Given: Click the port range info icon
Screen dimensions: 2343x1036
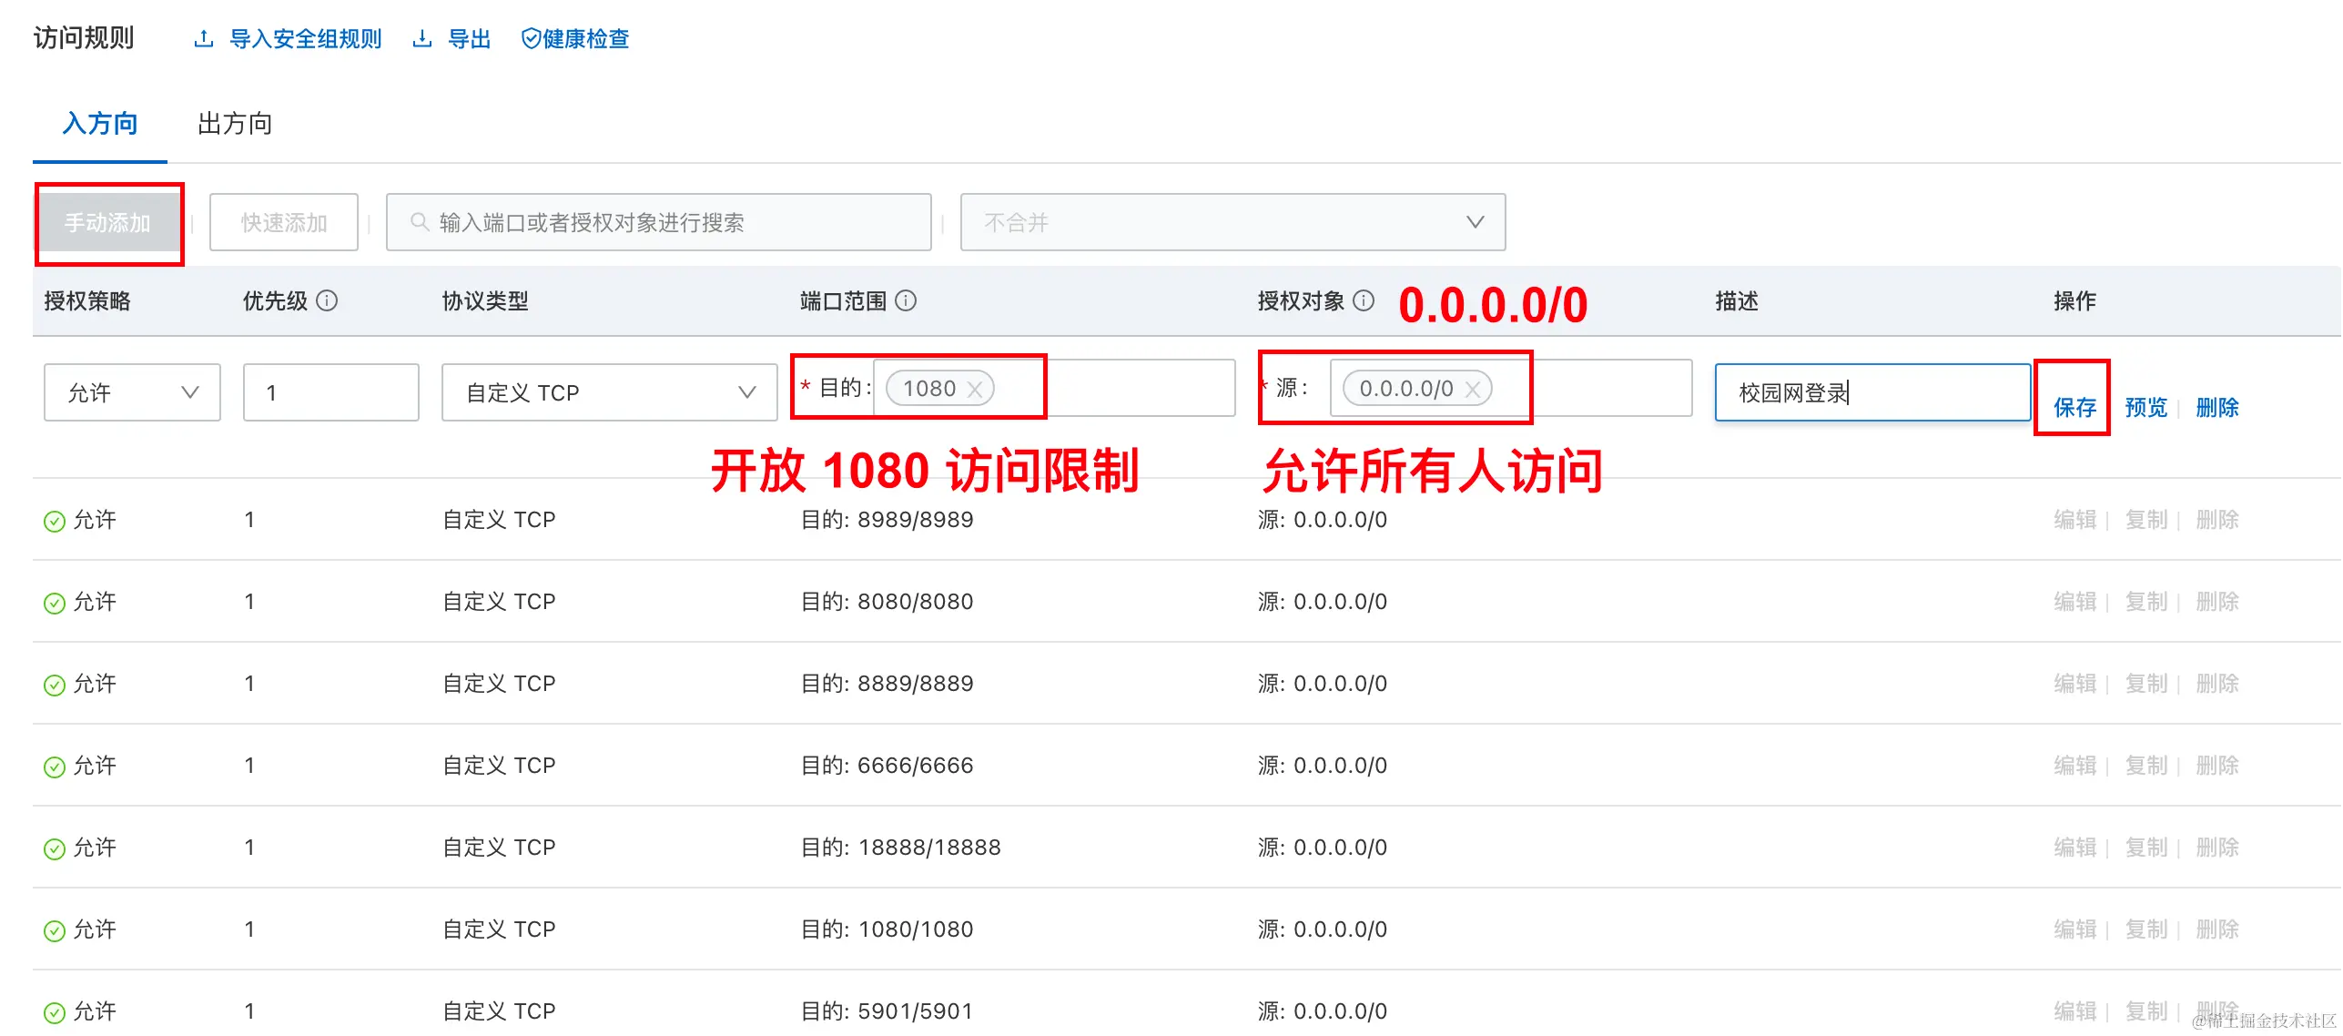Looking at the screenshot, I should pos(906,300).
